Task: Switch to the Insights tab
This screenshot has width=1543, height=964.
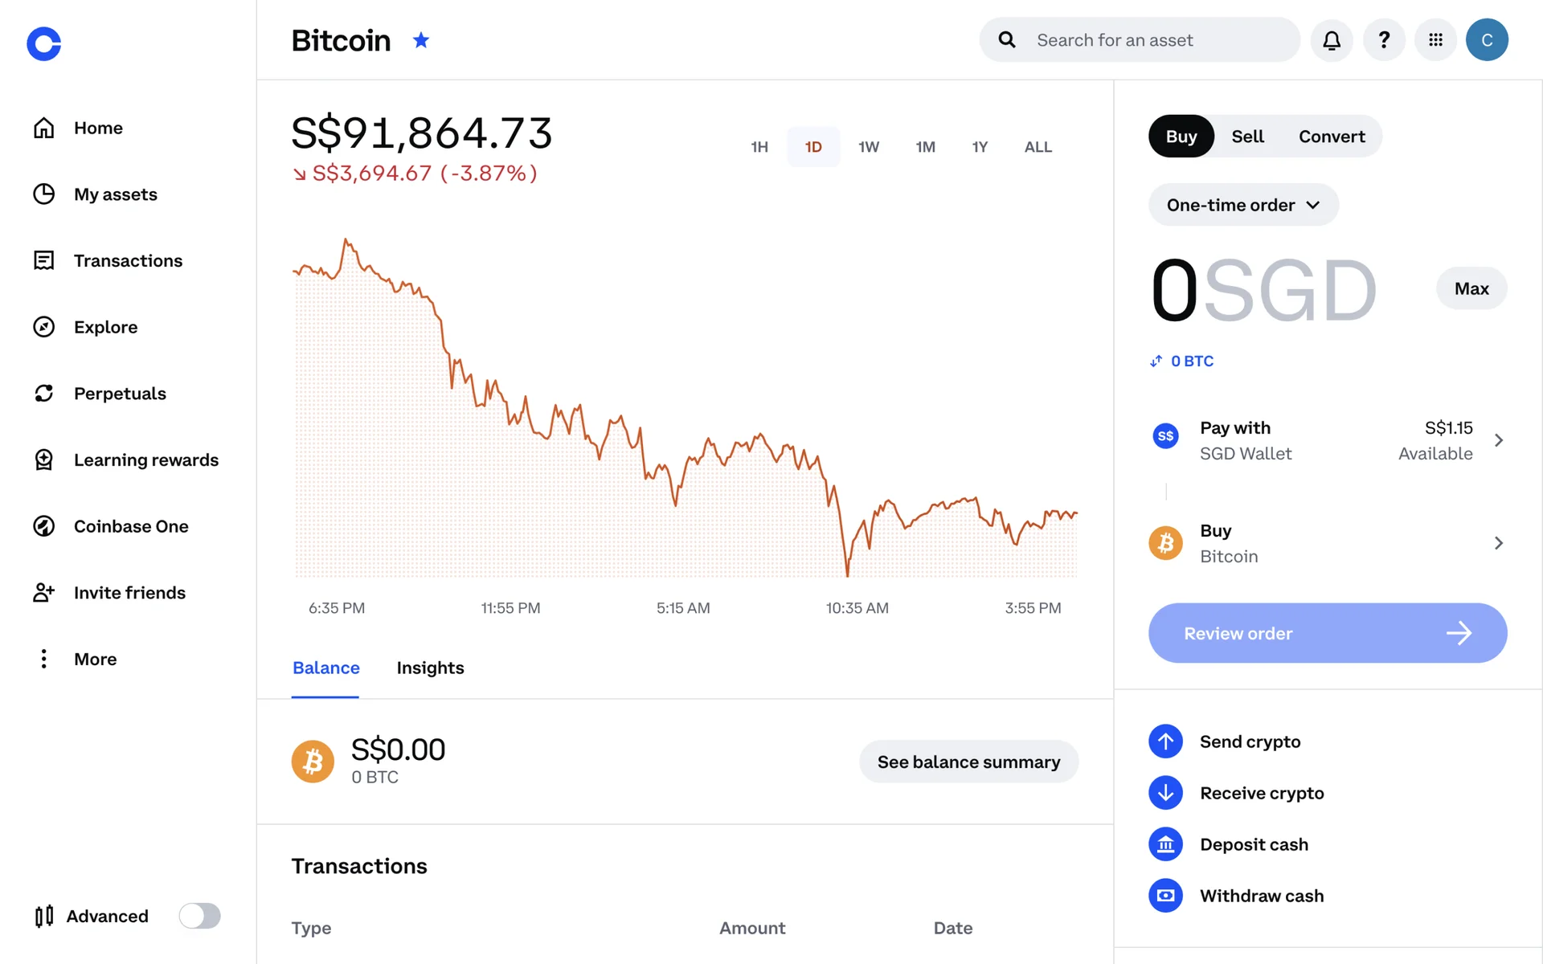Action: (x=430, y=668)
